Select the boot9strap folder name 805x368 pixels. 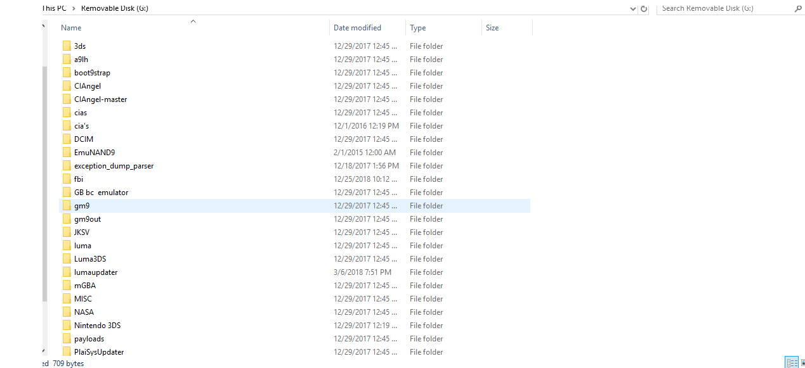coord(92,73)
